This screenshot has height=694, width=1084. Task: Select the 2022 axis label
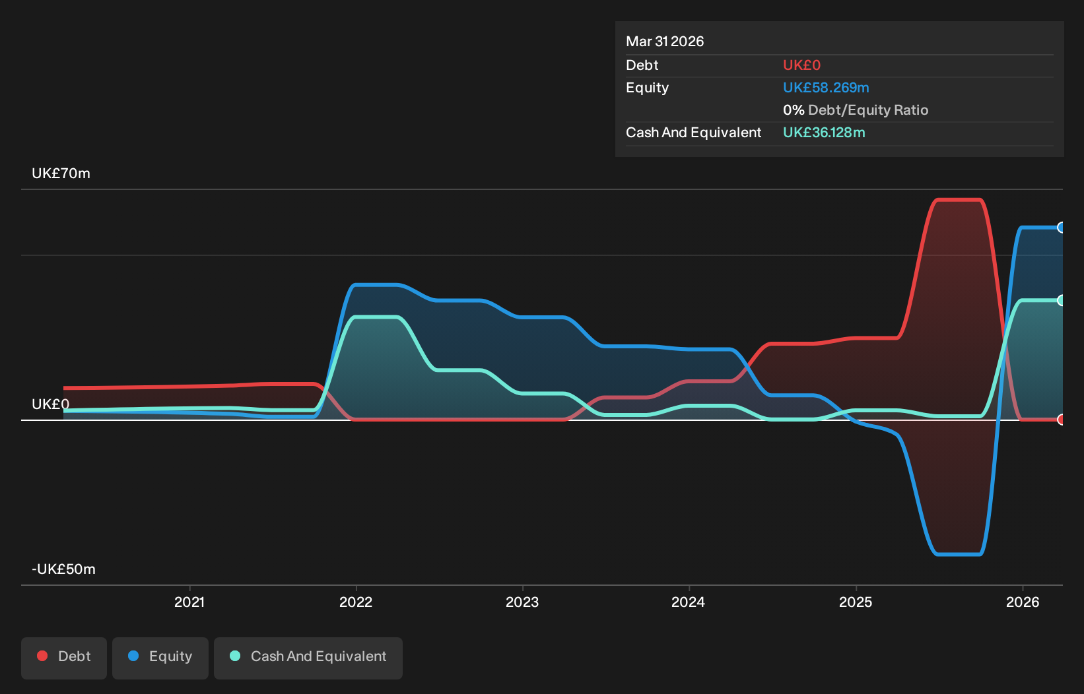click(356, 602)
